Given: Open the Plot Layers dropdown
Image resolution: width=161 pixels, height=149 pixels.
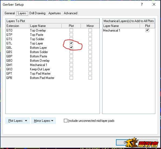Looking at the screenshot, I should click(x=18, y=121).
